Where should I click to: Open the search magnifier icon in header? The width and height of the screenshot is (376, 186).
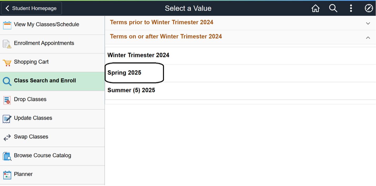(x=333, y=8)
